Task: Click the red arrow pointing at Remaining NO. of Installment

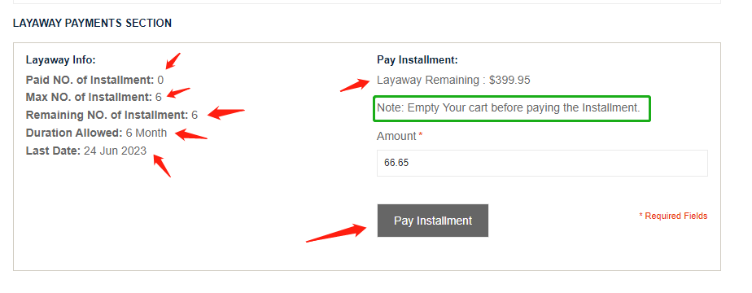Action: (x=226, y=112)
